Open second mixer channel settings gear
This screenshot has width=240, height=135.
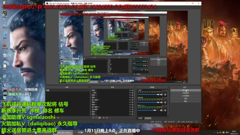165,102
